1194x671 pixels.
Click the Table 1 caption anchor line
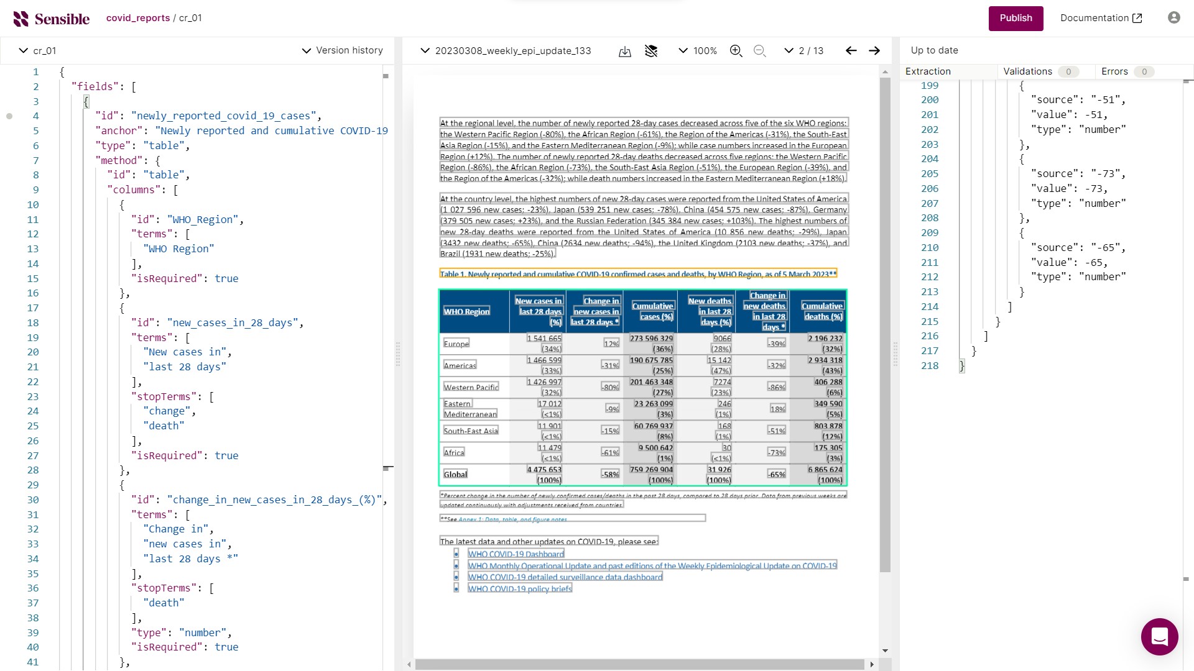coord(638,274)
